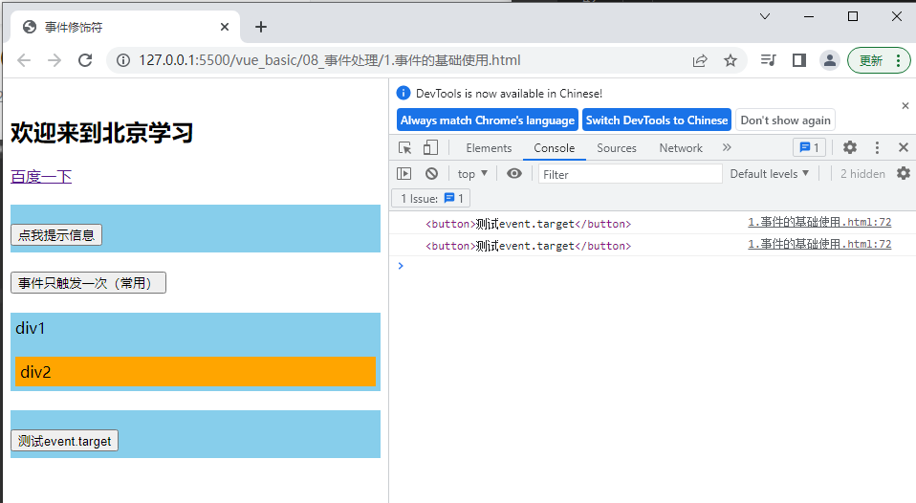Expand the Default levels dropdown

(770, 174)
